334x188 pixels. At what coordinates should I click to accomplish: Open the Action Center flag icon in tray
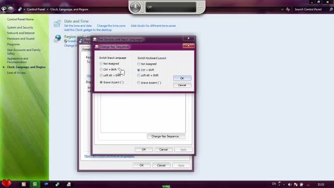[296, 184]
